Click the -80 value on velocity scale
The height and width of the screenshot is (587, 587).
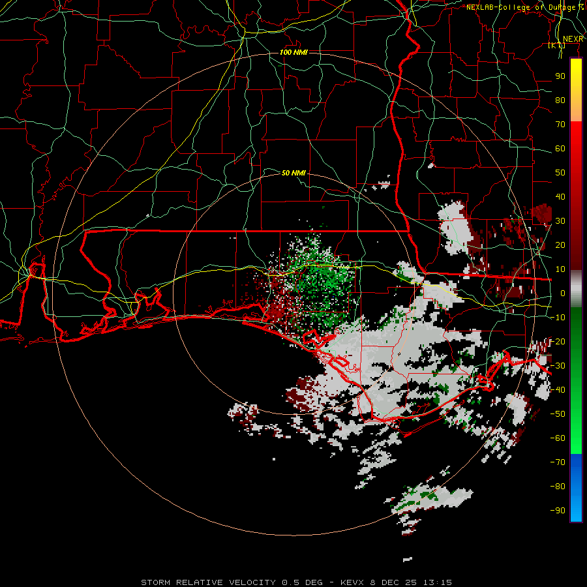pyautogui.click(x=558, y=487)
